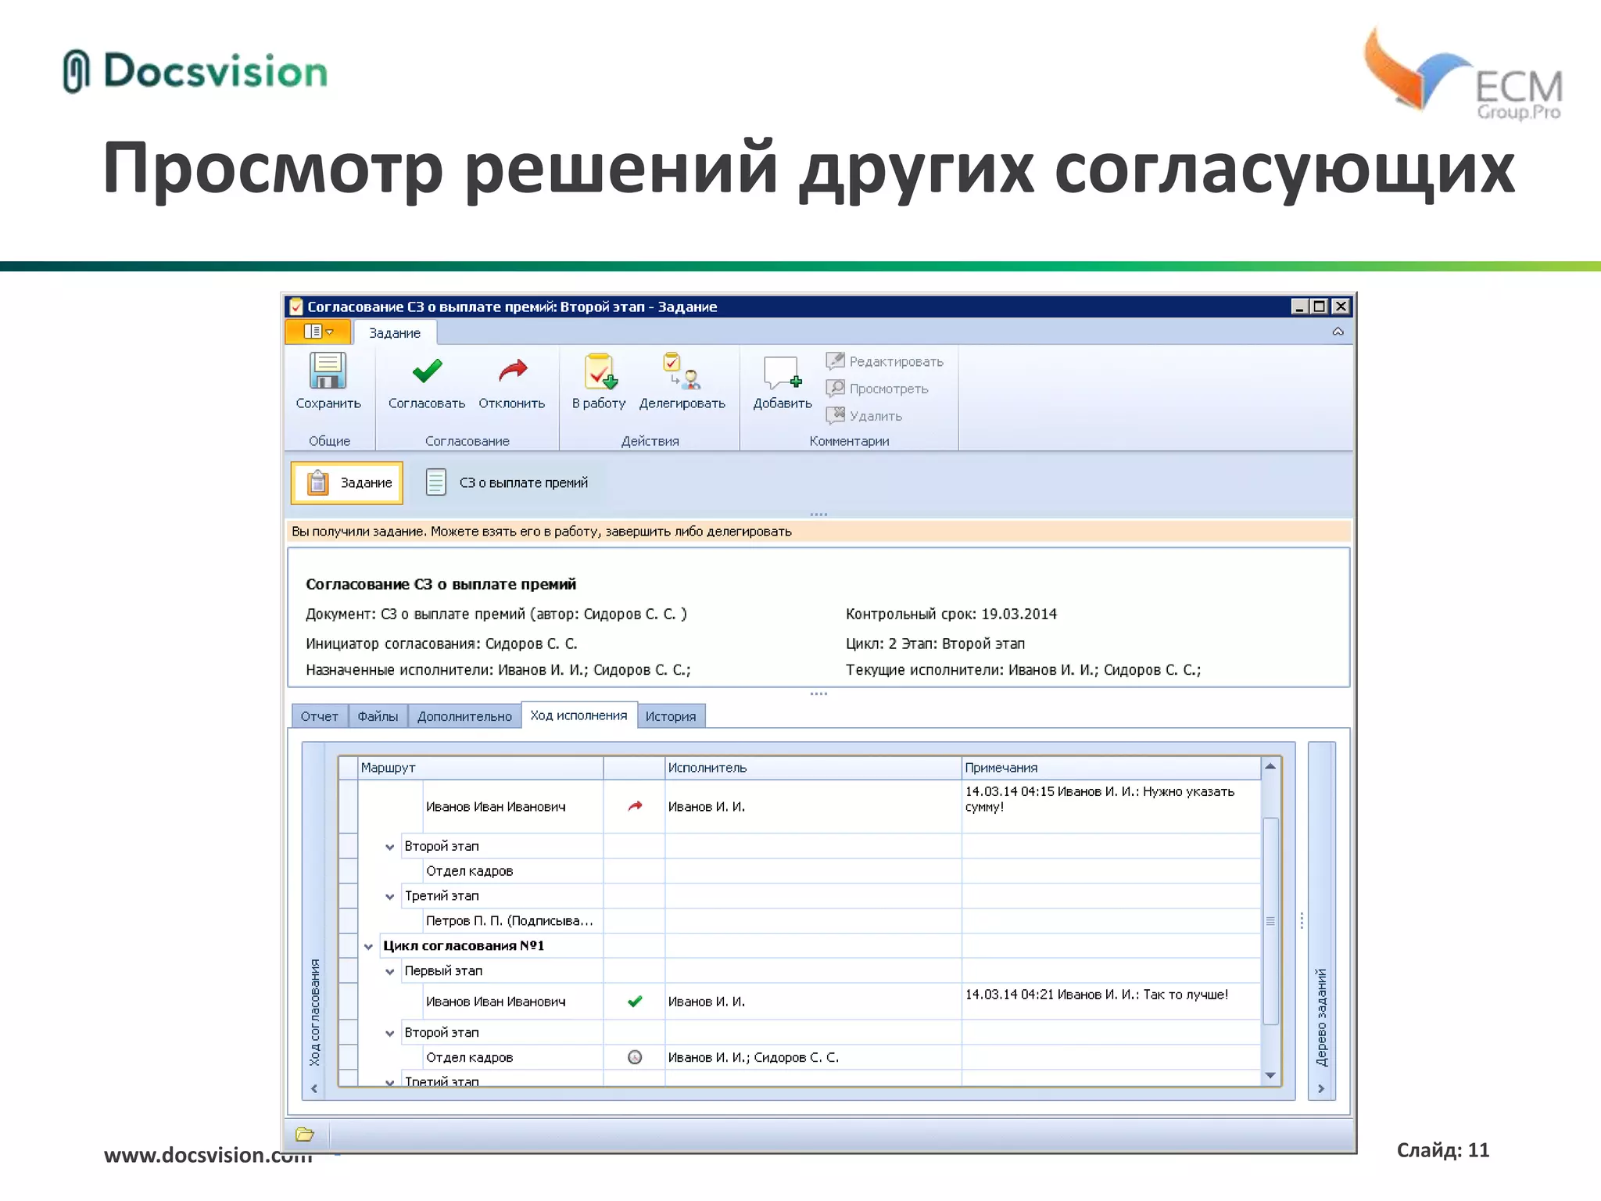Image resolution: width=1601 pixels, height=1201 pixels.
Task: Collapse the Первый этап node
Action: 389,972
